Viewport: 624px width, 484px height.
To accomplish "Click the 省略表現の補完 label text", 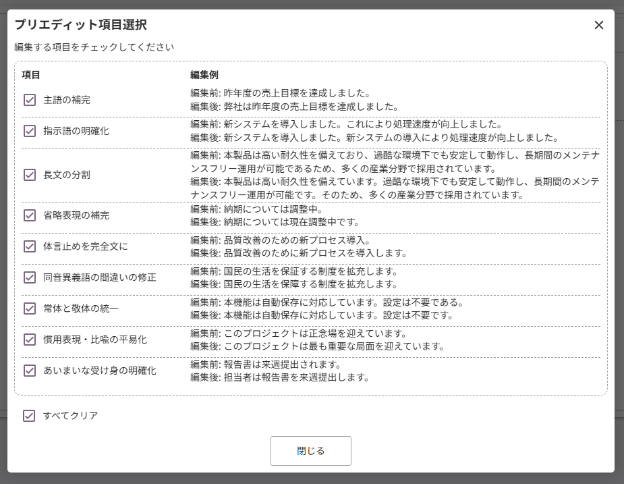I will pyautogui.click(x=76, y=215).
